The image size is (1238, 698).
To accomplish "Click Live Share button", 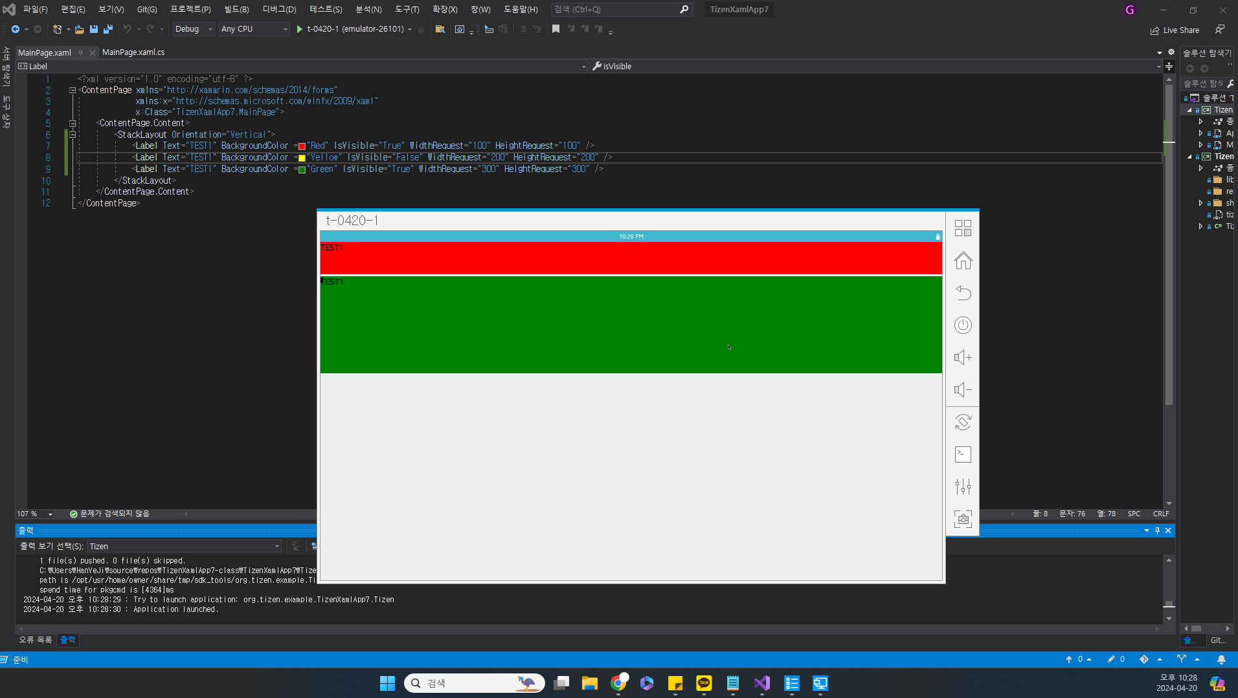I will point(1175,30).
